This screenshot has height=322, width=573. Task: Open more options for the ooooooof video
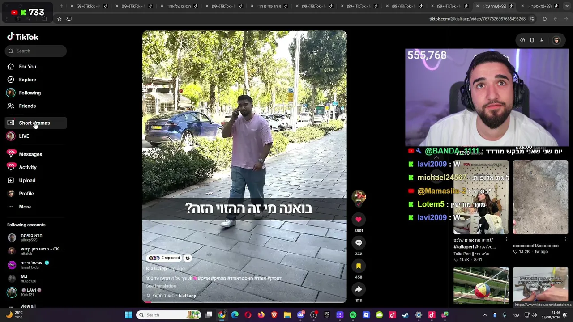566,239
